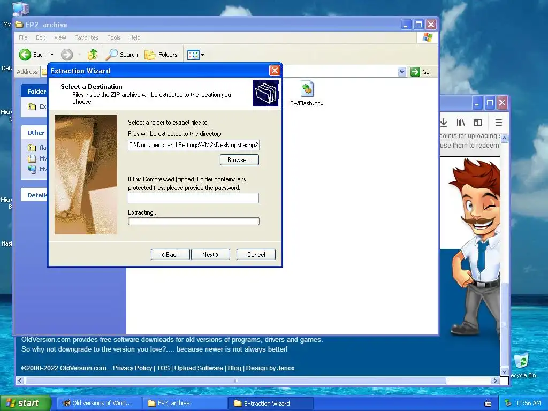Screen dimensions: 548x411
Task: Click the My Computer desktop icon
Action: point(20,9)
